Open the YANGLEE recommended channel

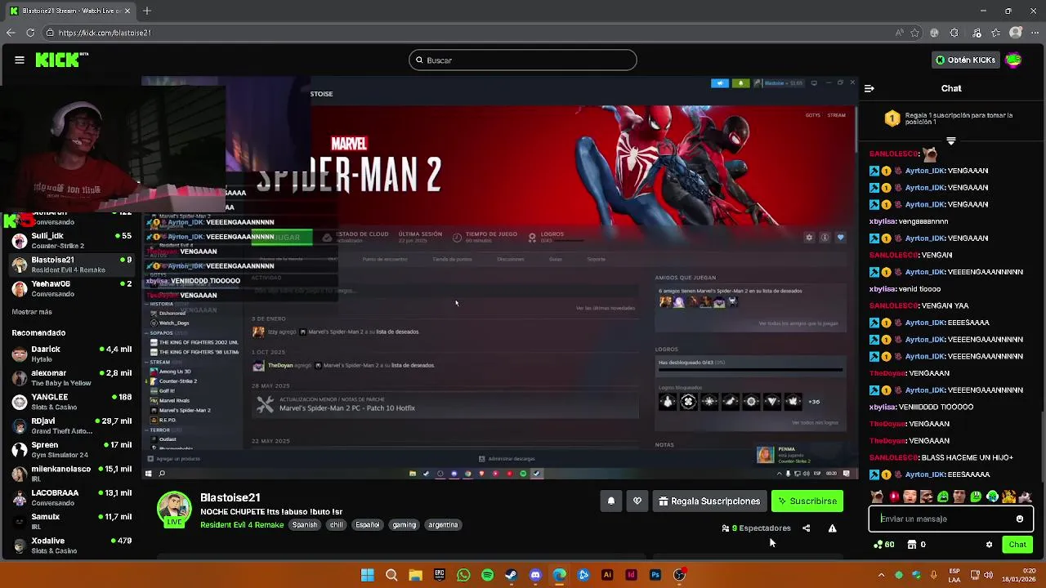[x=71, y=402]
